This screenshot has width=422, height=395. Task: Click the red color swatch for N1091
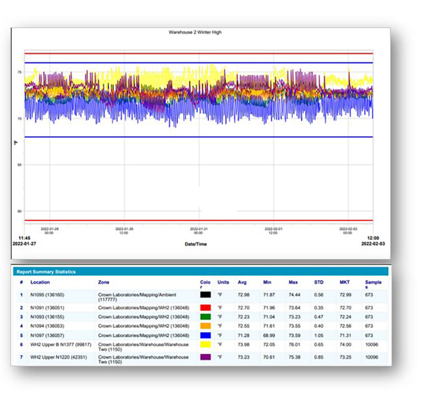tap(205, 307)
